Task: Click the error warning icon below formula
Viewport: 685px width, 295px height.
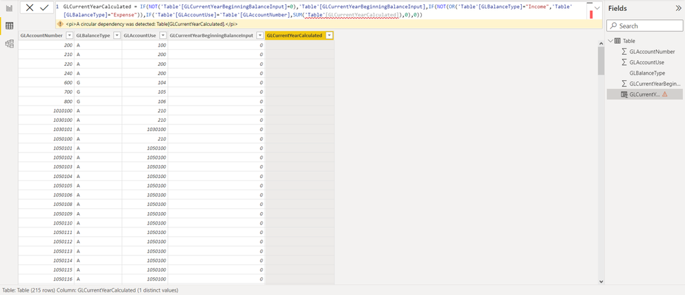Action: tap(60, 24)
